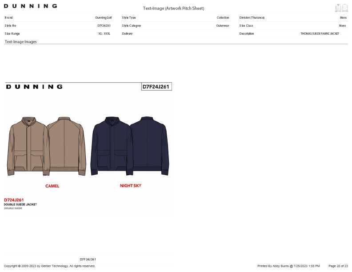352x272 pixels.
Task: Click the 'Style No' label
Action: tap(10, 26)
